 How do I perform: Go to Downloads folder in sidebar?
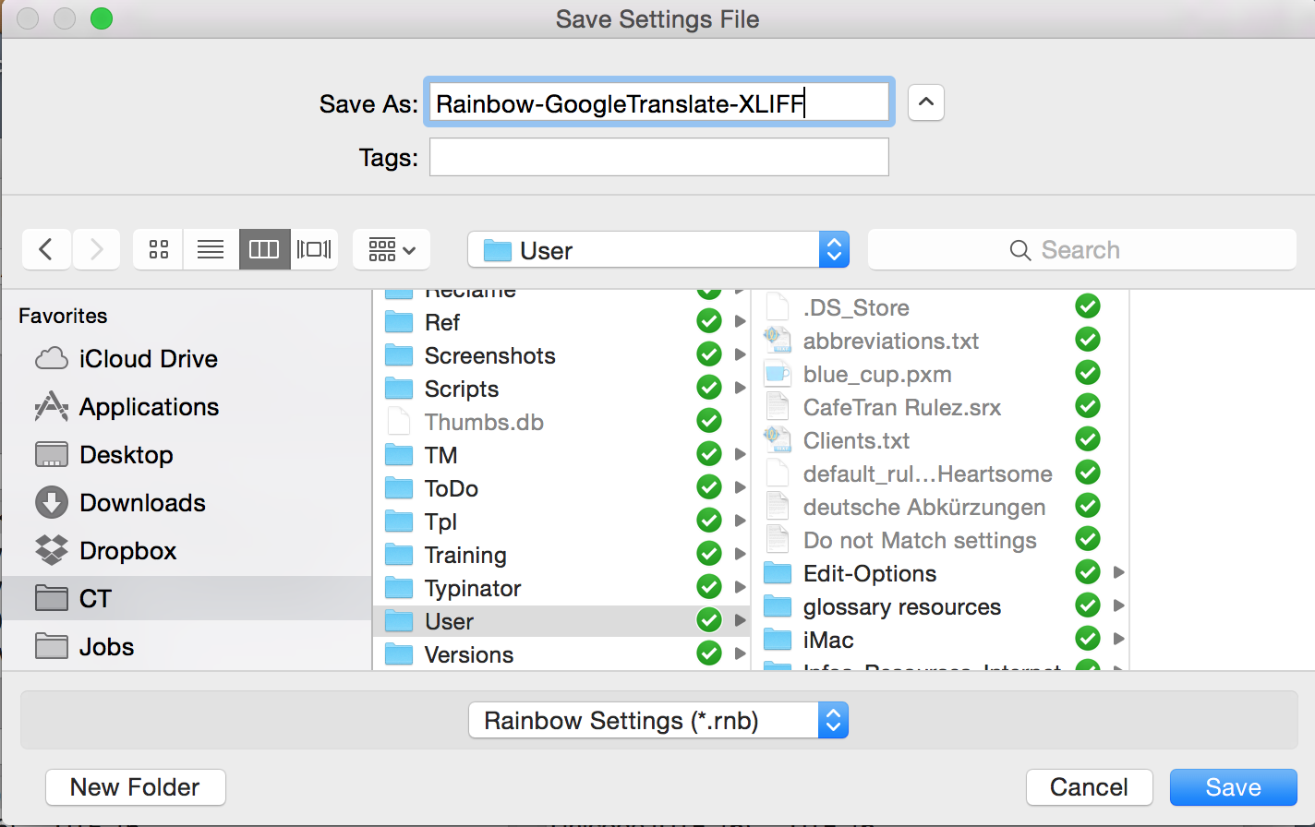(142, 503)
